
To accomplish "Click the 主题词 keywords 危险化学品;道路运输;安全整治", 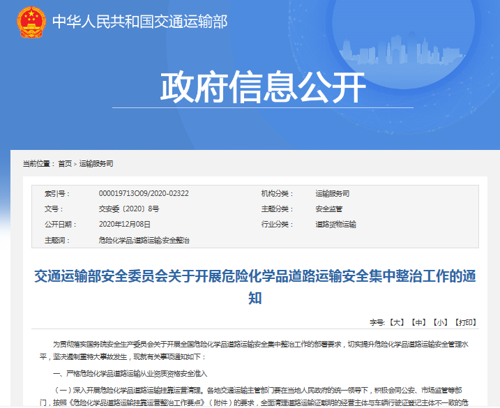I will 144,240.
